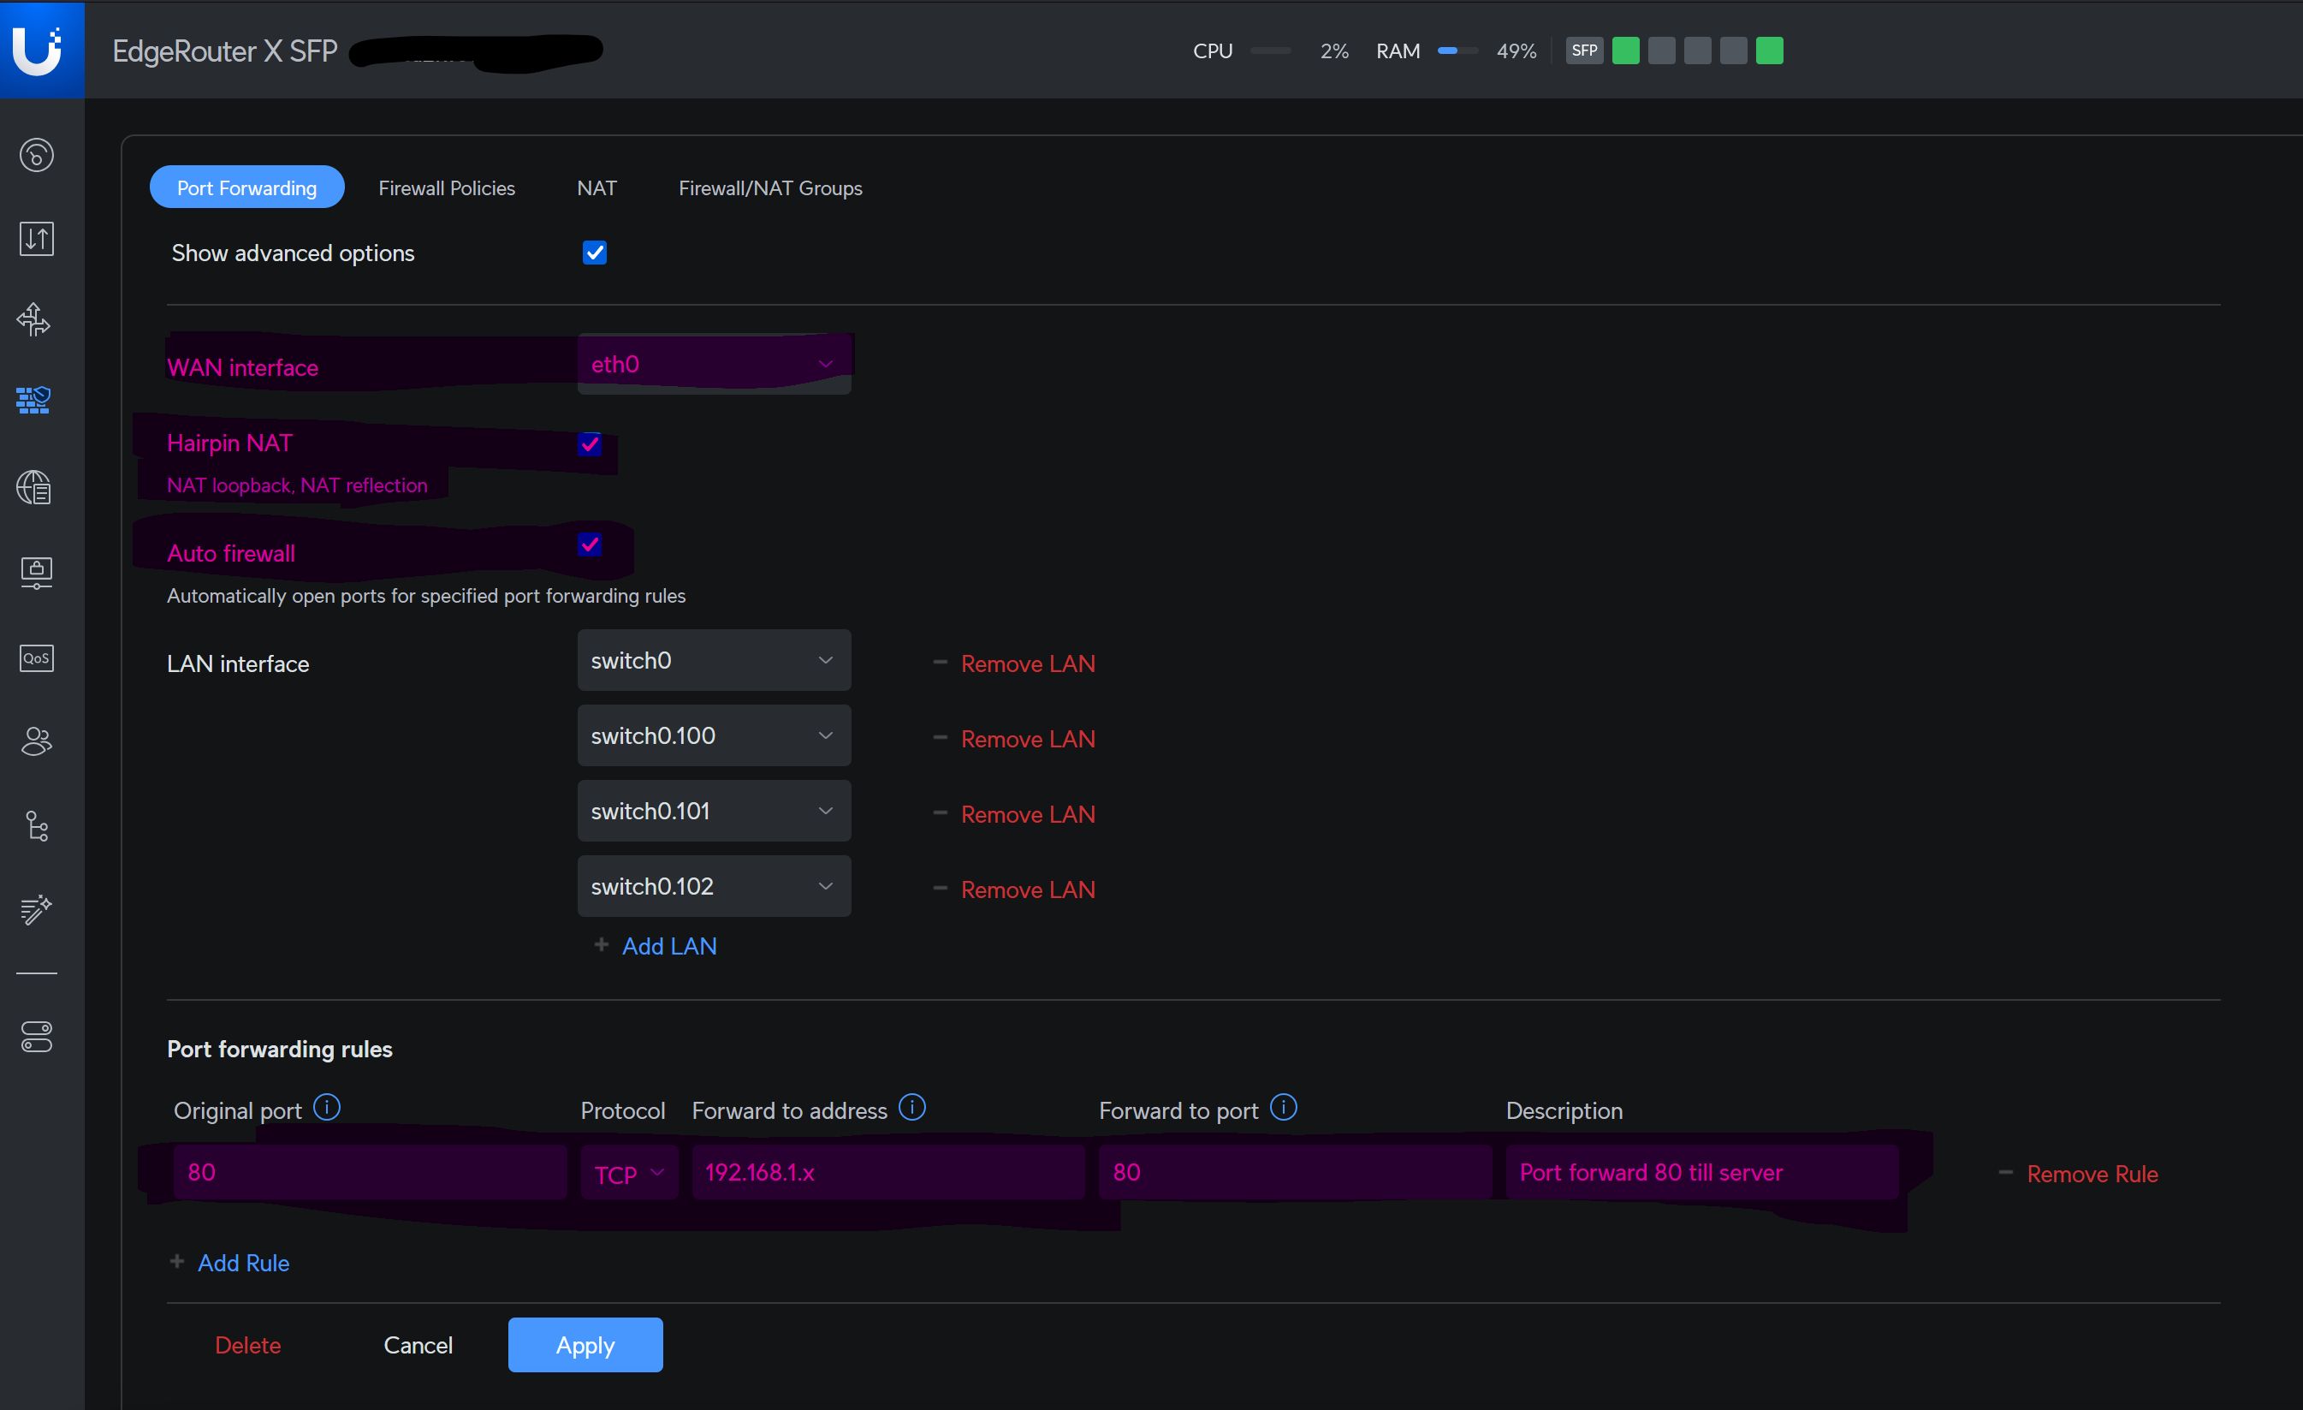Click Remove Rule for port 80

coord(2079,1175)
